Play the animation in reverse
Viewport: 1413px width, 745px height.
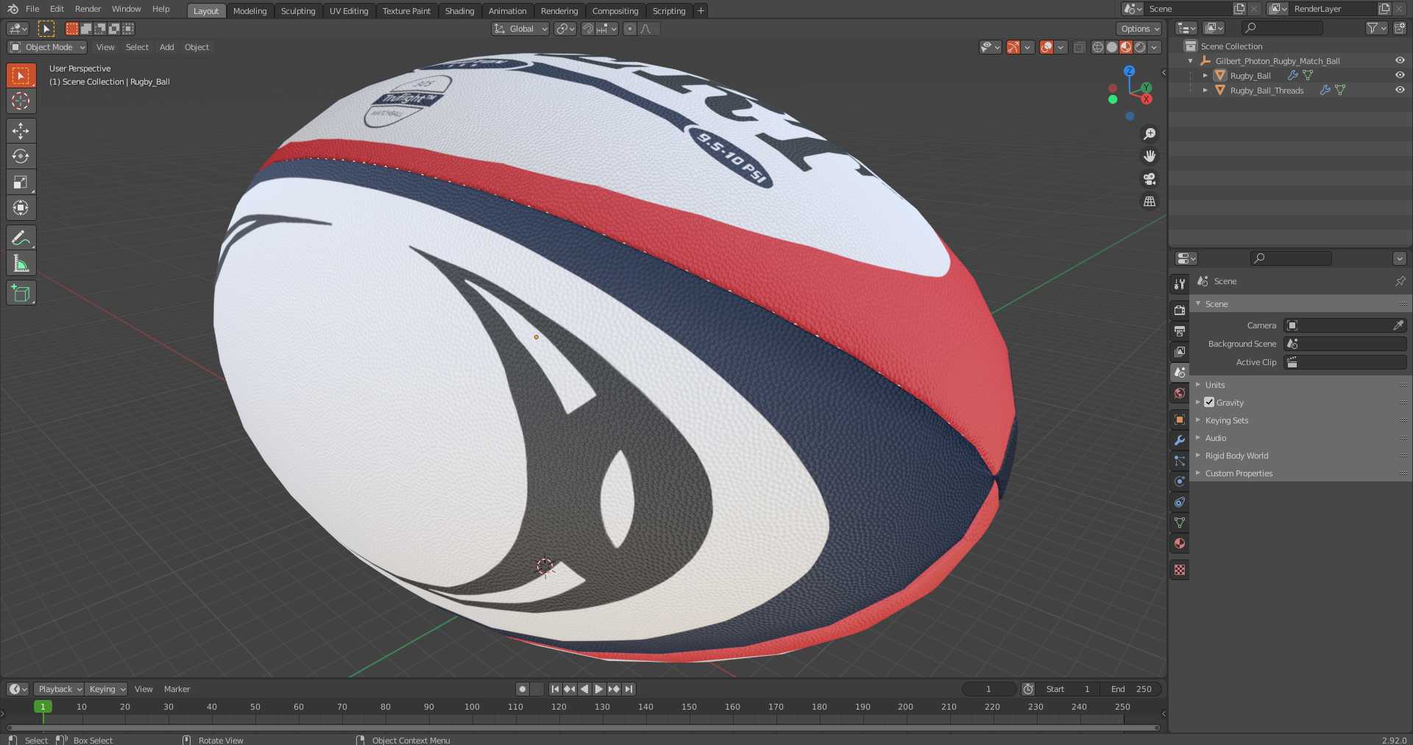[584, 689]
